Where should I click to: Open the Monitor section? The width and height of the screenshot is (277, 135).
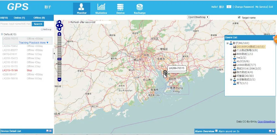click(x=82, y=9)
